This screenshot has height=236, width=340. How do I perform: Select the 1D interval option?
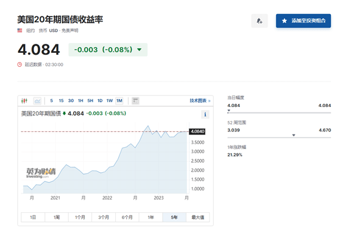[x=100, y=101]
